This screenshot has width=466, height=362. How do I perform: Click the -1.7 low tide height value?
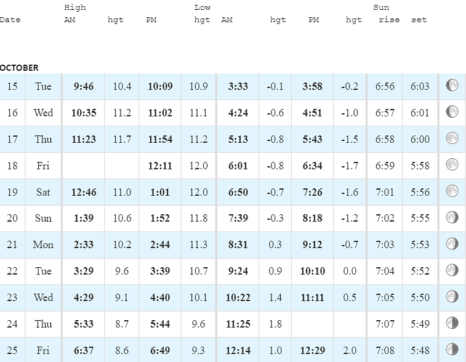click(349, 166)
